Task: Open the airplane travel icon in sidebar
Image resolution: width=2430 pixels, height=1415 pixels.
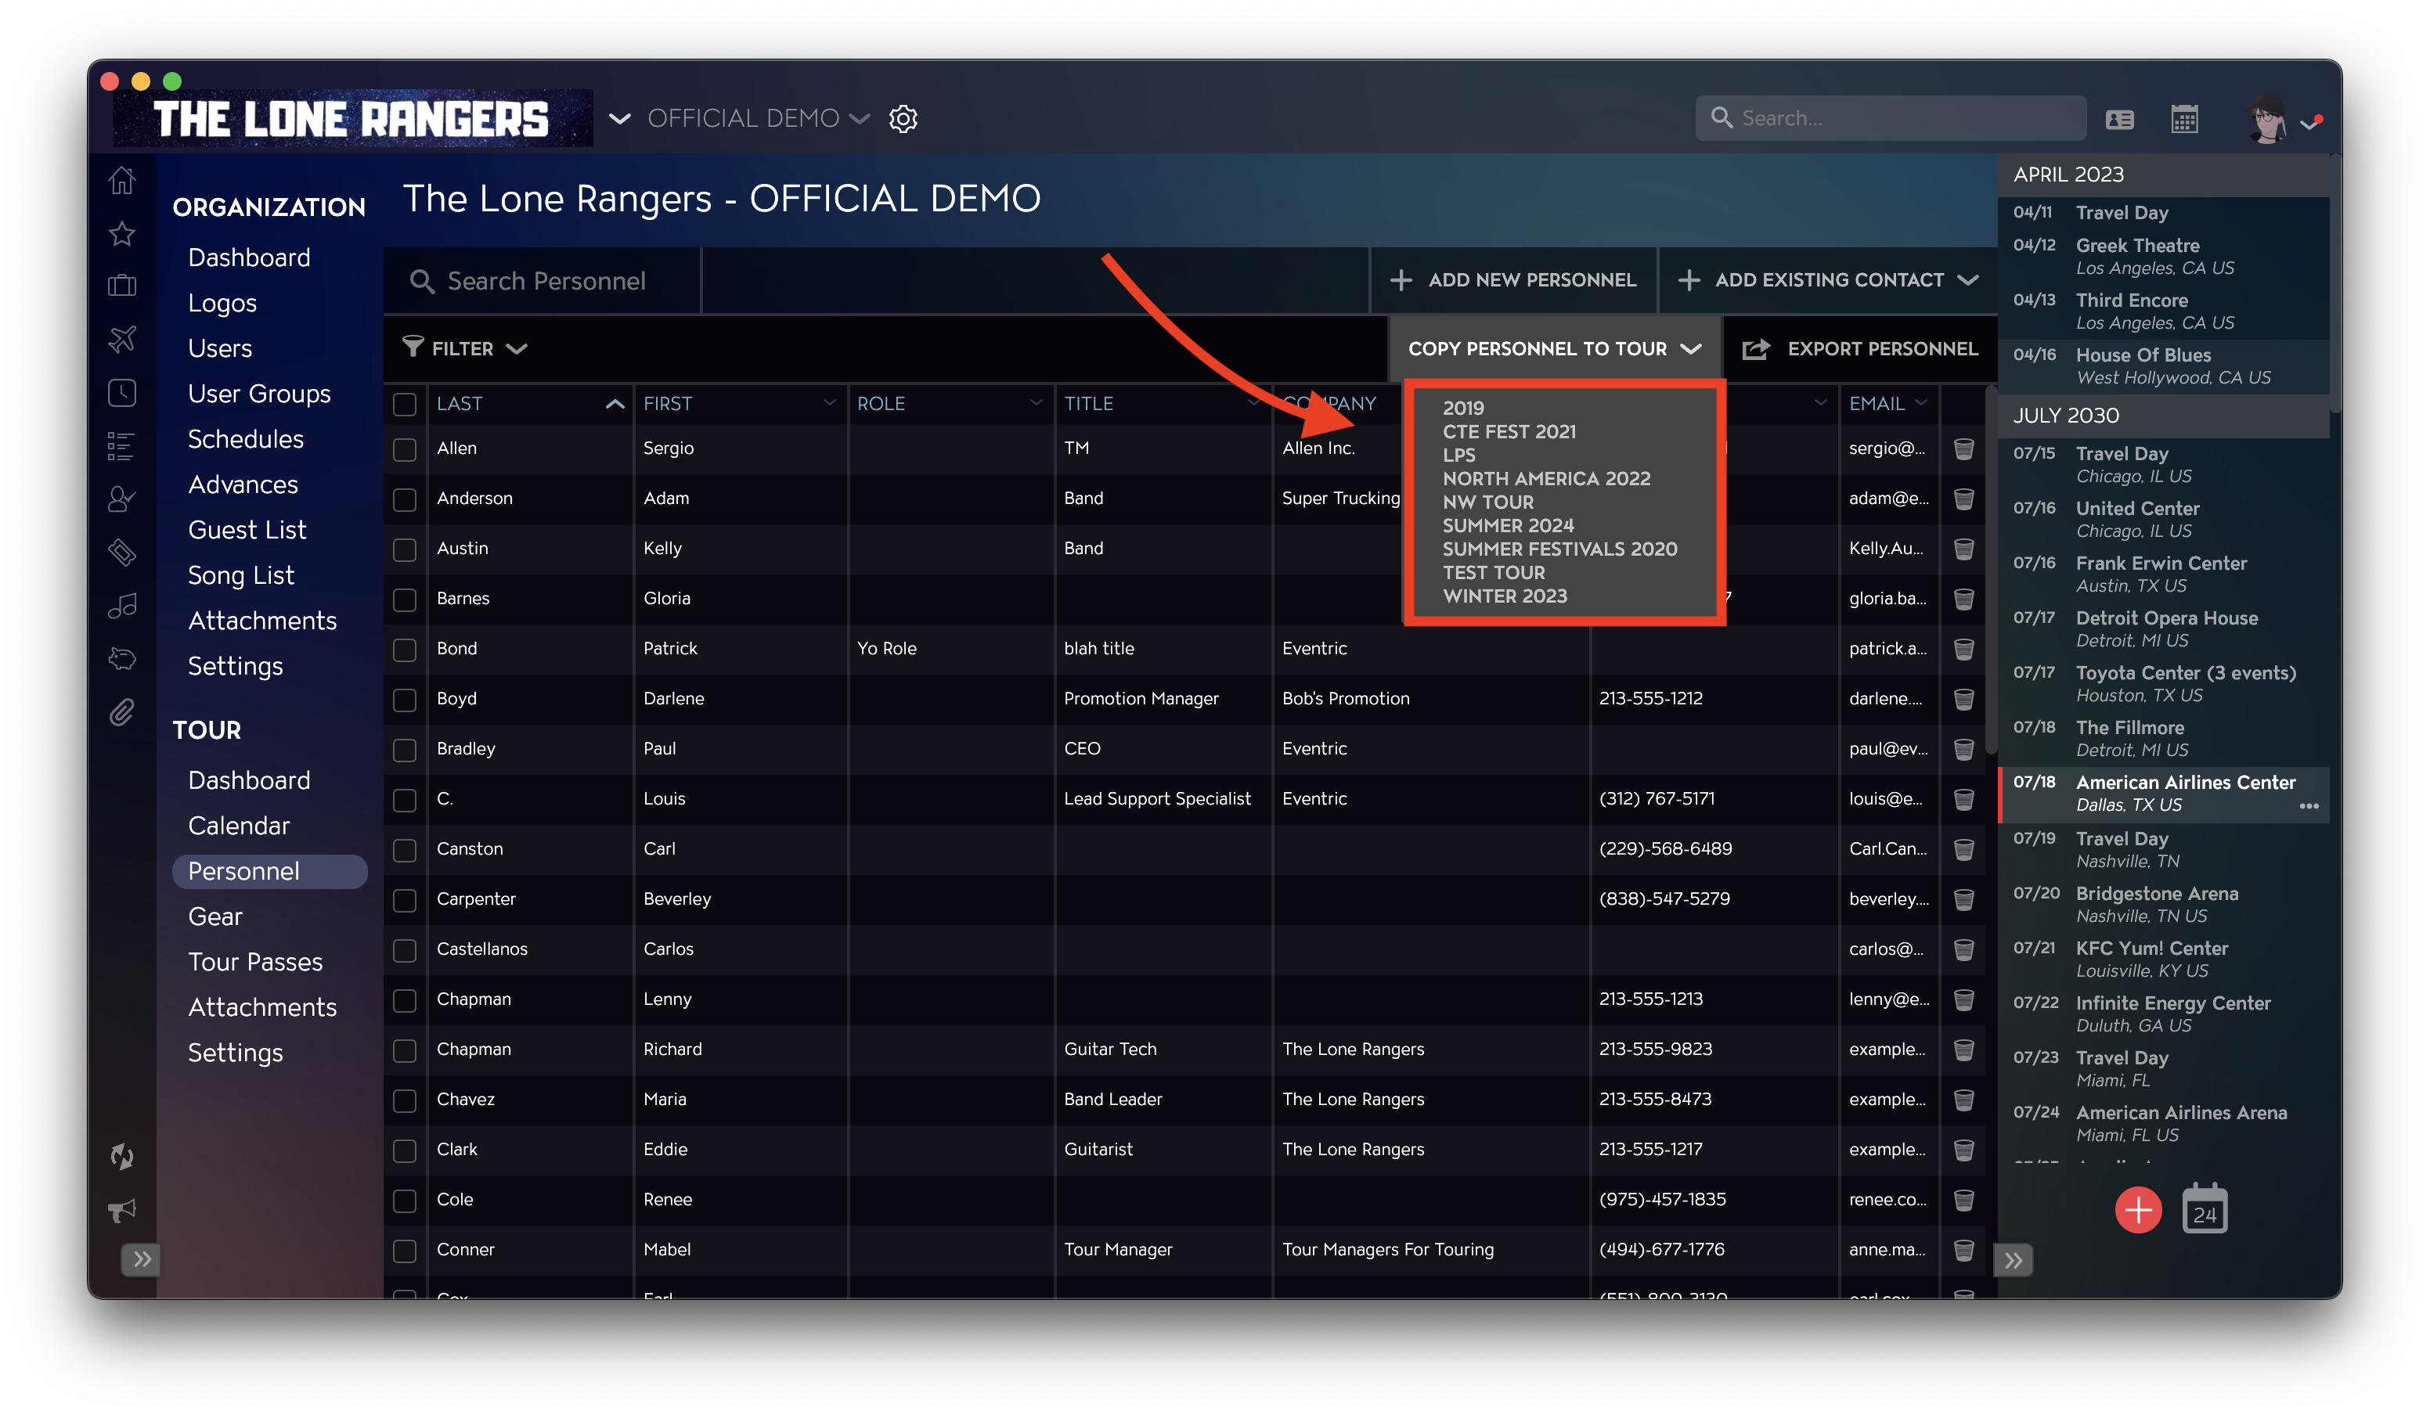Action: point(121,340)
